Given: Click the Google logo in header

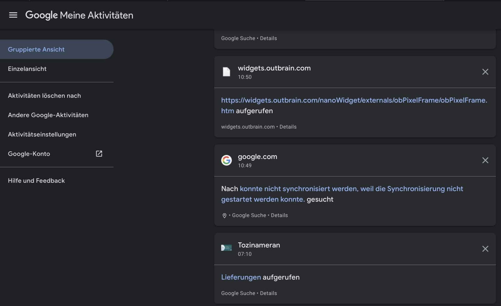Looking at the screenshot, I should click(41, 15).
